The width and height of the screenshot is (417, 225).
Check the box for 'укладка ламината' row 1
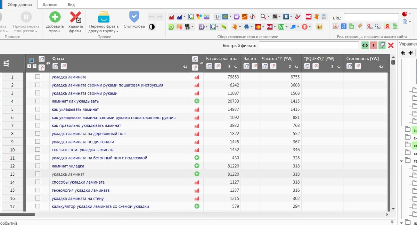pos(38,77)
